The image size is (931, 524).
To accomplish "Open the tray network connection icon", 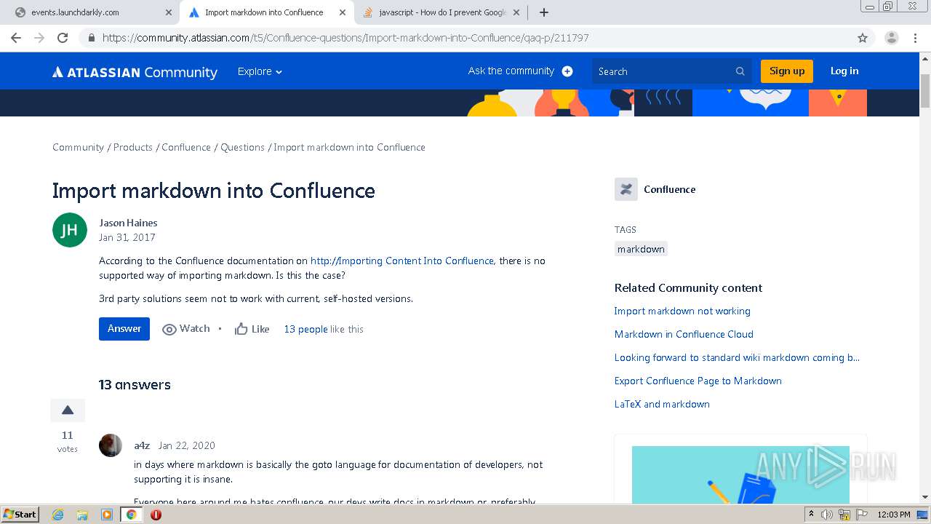I will (x=844, y=515).
